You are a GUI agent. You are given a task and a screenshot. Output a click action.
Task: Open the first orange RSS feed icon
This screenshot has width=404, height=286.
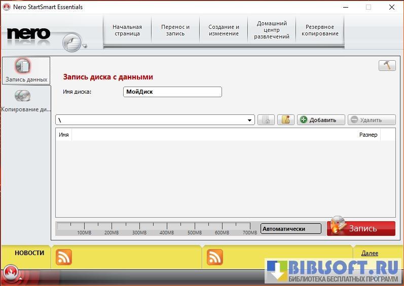click(x=63, y=257)
